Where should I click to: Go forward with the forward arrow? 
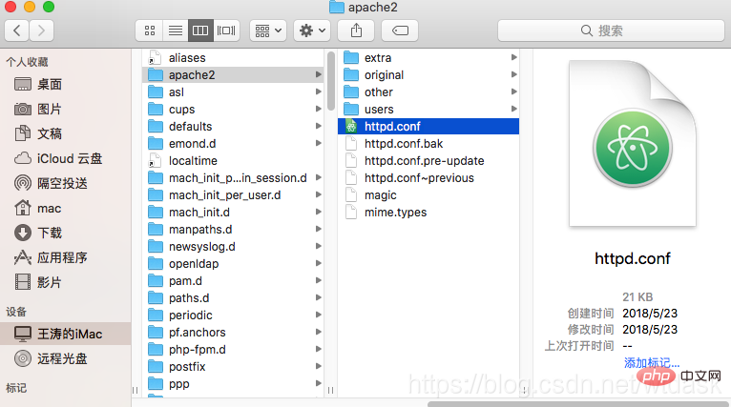click(x=42, y=31)
